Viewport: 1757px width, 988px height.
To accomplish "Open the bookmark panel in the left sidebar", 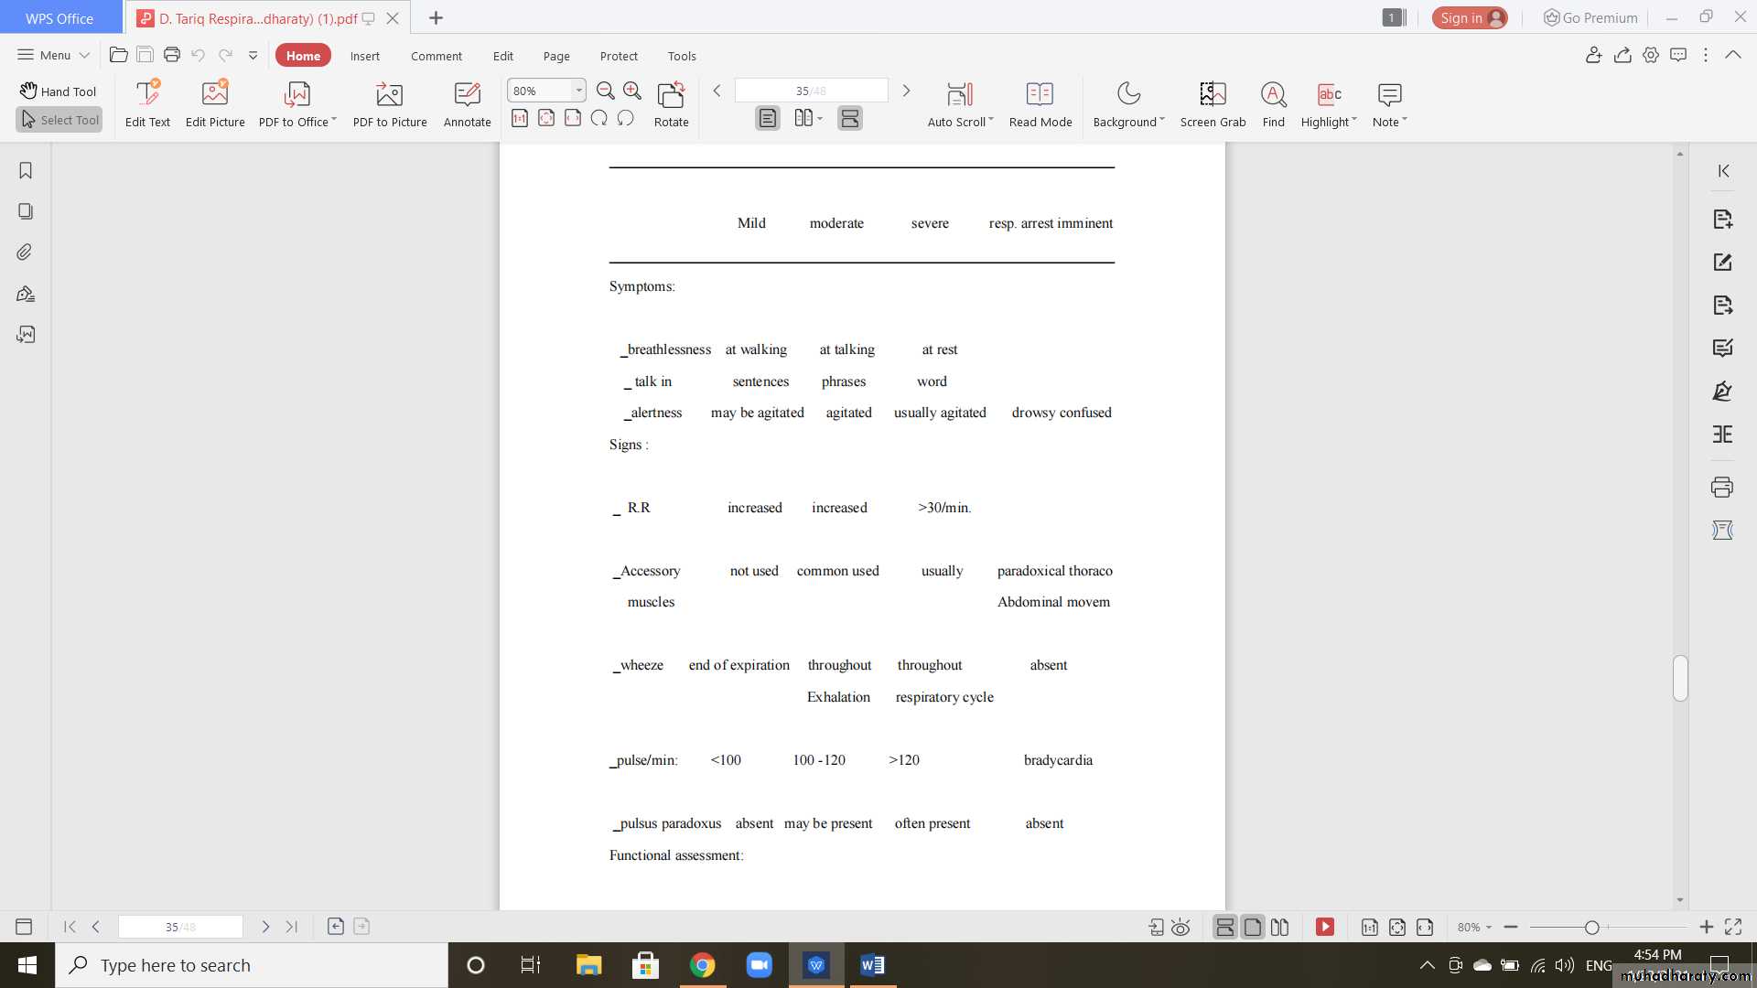I will tap(26, 171).
